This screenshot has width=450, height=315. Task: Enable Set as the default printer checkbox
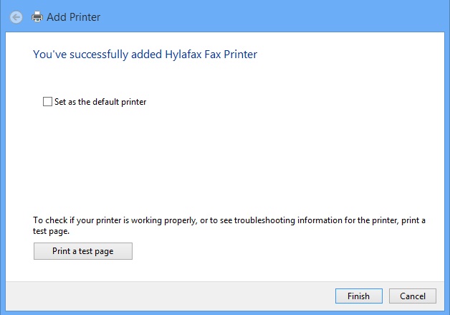[47, 101]
